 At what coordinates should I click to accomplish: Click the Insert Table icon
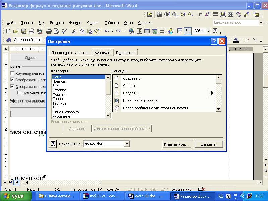[147, 31]
